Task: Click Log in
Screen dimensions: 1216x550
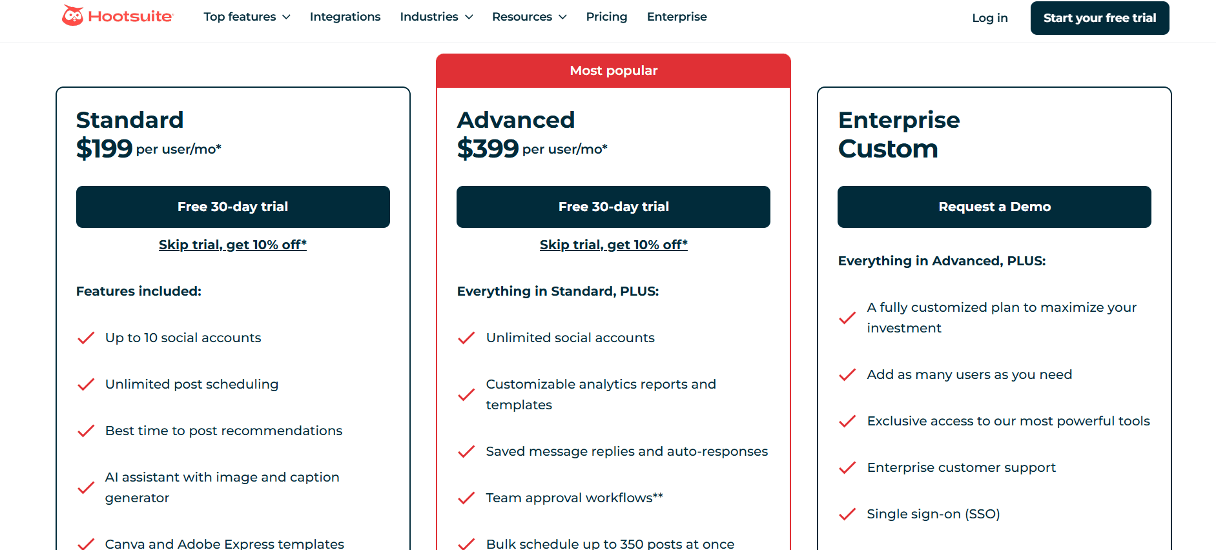Action: [990, 18]
